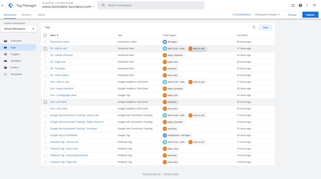Check the GA4 - purchase row checkbox
This screenshot has width=321, height=179.
click(45, 102)
